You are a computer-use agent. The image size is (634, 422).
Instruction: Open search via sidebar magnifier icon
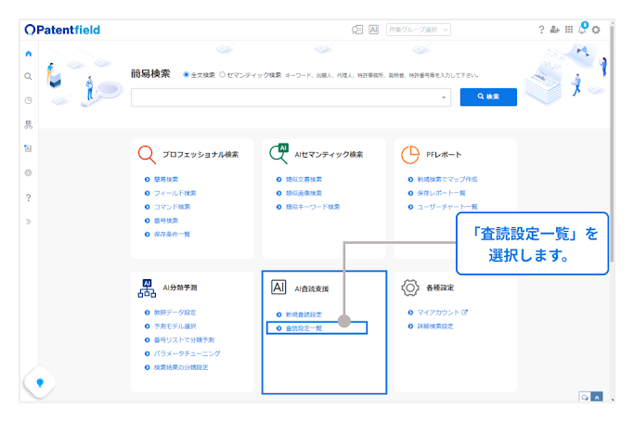tap(29, 76)
